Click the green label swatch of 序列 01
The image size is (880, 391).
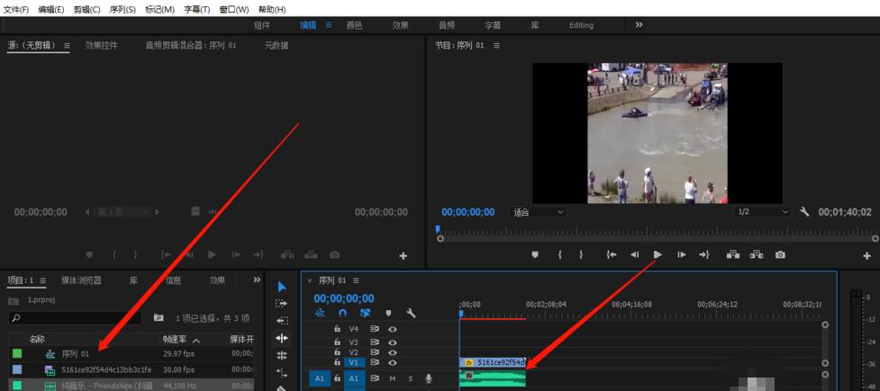pyautogui.click(x=17, y=354)
